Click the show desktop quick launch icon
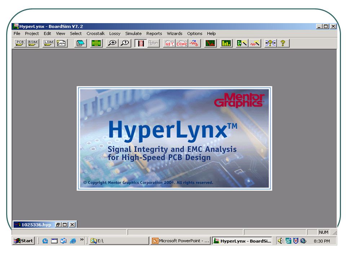Viewport: 346px width, 260px height. click(54, 241)
